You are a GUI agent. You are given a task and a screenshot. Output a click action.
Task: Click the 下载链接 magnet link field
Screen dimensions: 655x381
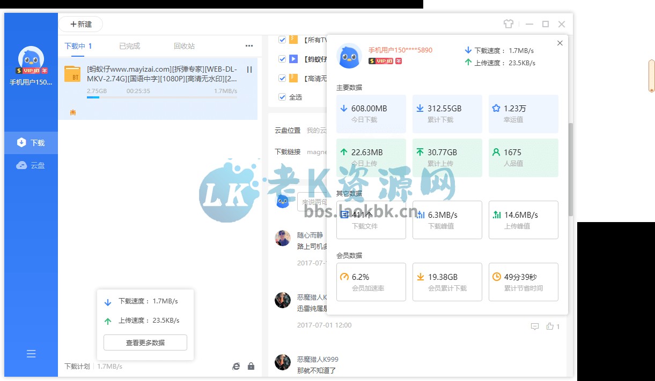[317, 151]
